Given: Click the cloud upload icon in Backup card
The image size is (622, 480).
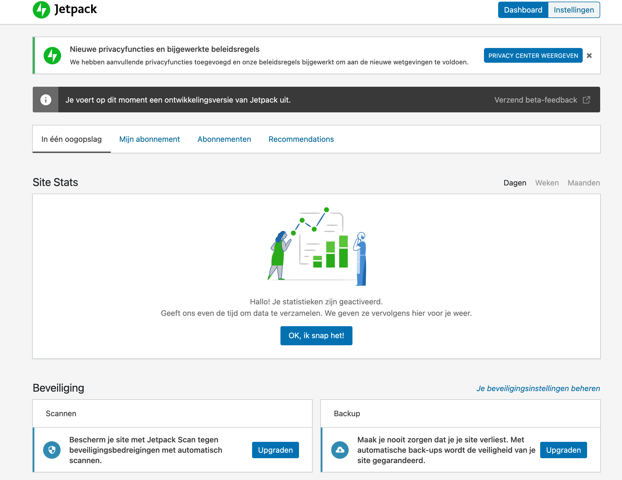Looking at the screenshot, I should (x=340, y=450).
